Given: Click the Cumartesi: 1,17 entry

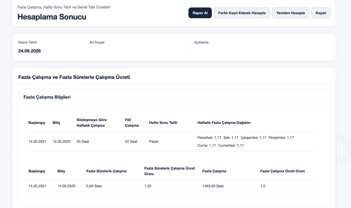Looking at the screenshot, I should (231, 145).
